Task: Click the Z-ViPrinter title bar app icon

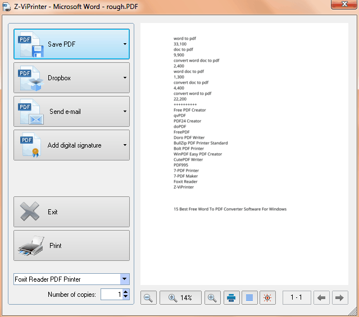Action: tap(6, 7)
